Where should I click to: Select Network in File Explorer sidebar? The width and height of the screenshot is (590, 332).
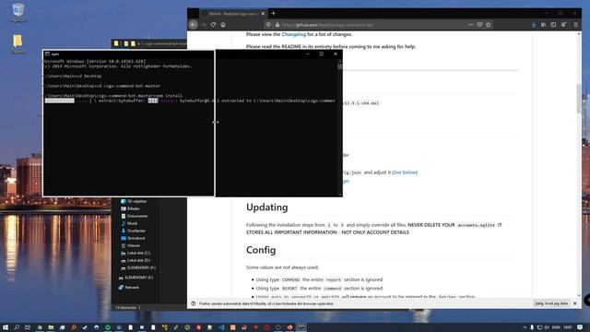(x=129, y=288)
